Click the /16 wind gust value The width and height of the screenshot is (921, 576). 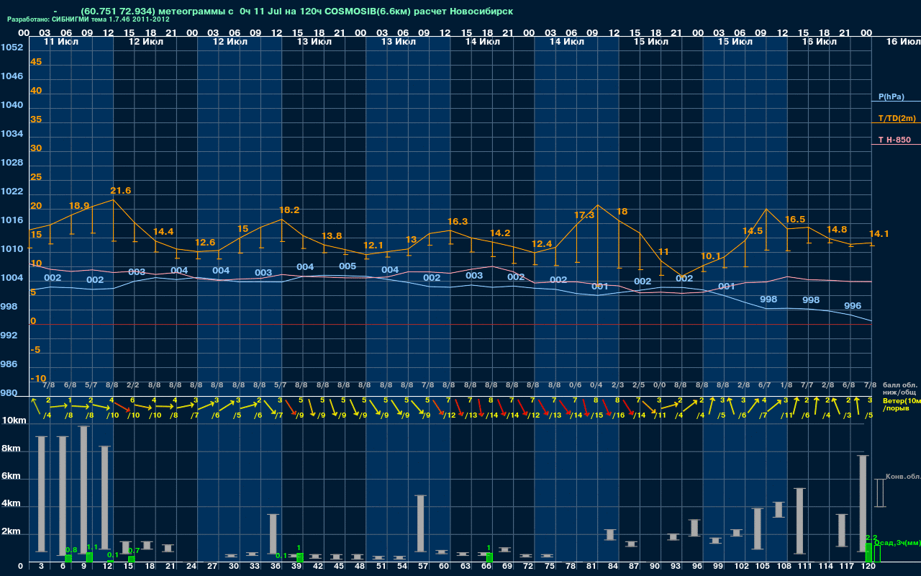pos(618,415)
